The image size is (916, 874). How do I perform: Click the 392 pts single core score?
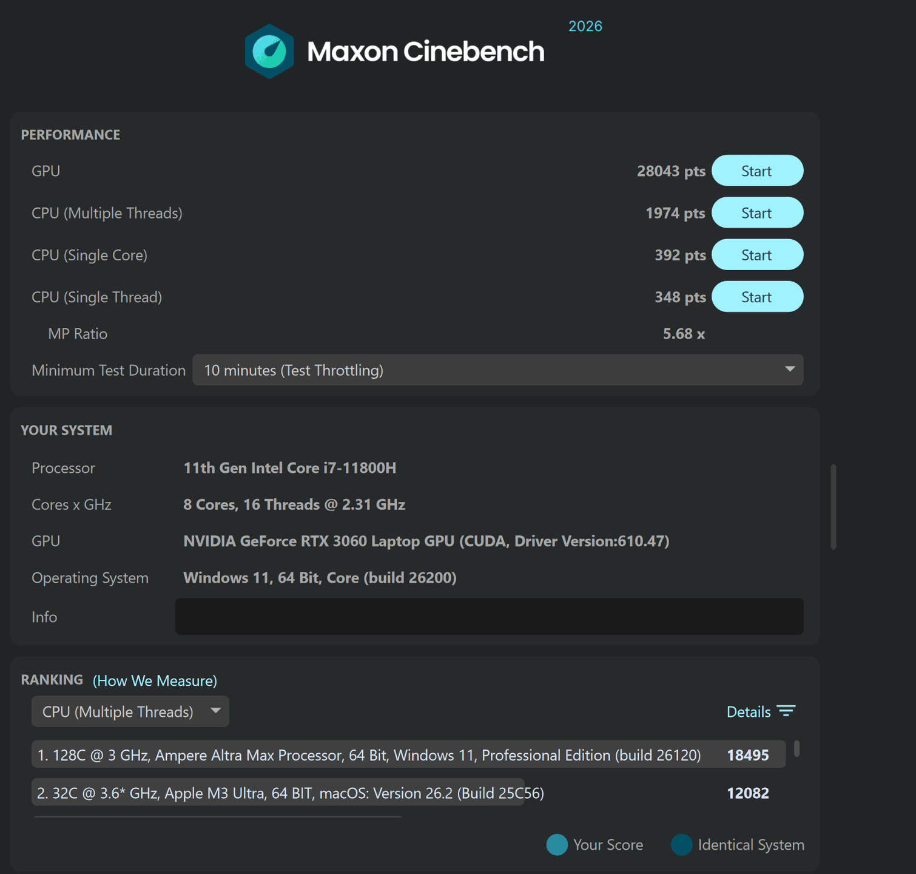point(680,255)
